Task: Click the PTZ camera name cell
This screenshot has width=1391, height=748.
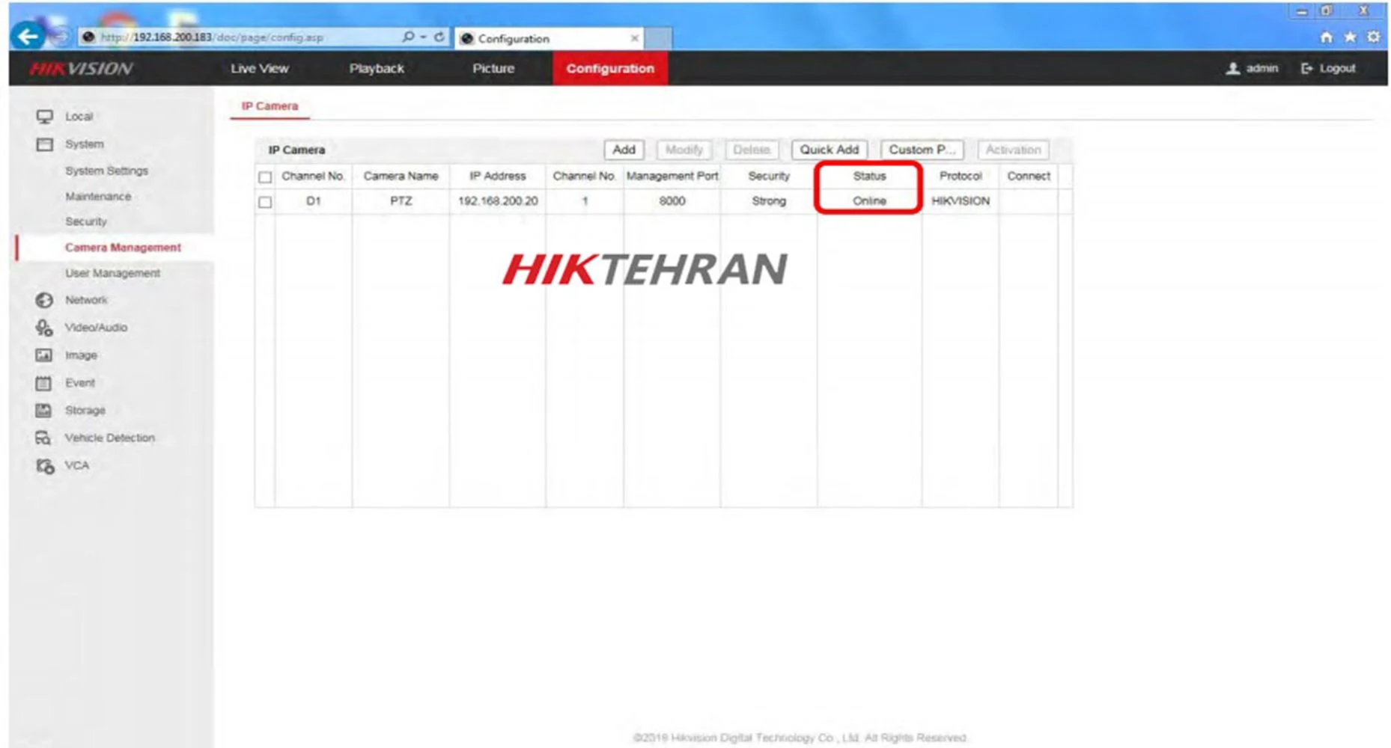Action: click(401, 201)
